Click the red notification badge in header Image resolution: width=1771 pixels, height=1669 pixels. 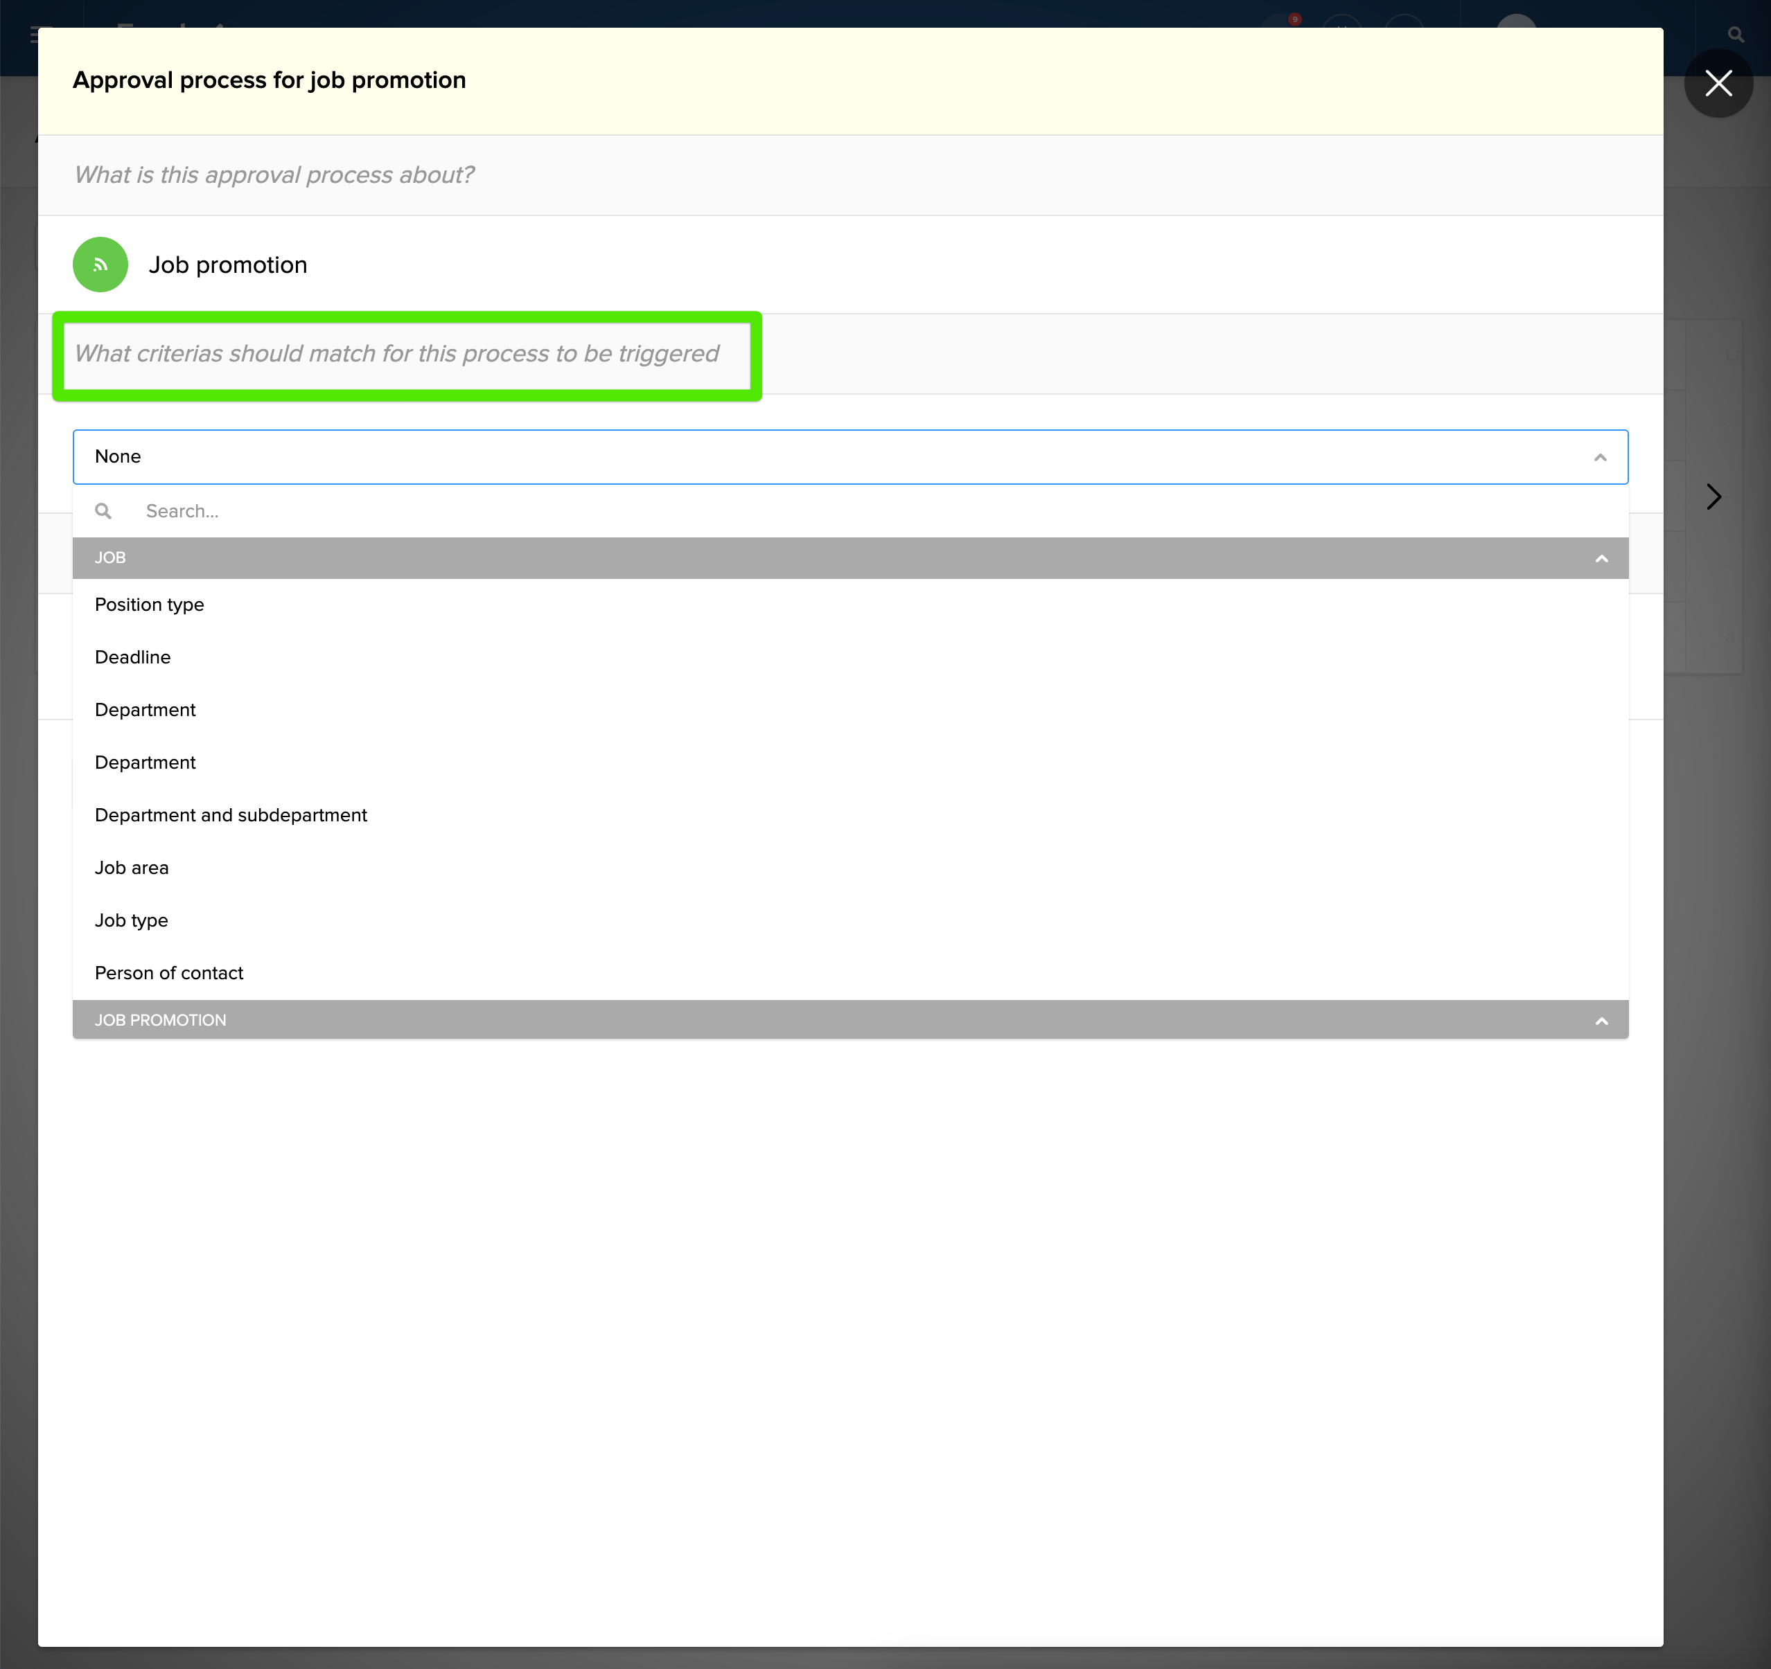(x=1294, y=19)
